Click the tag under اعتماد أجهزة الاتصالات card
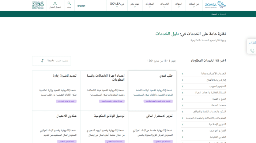This screenshot has width=256, height=143. point(112,101)
